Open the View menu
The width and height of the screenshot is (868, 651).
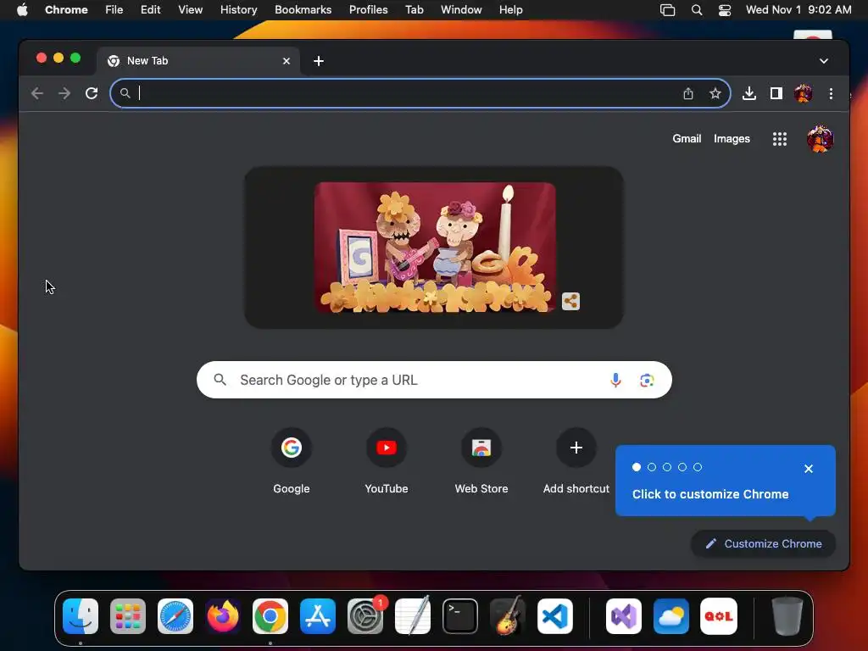tap(190, 9)
